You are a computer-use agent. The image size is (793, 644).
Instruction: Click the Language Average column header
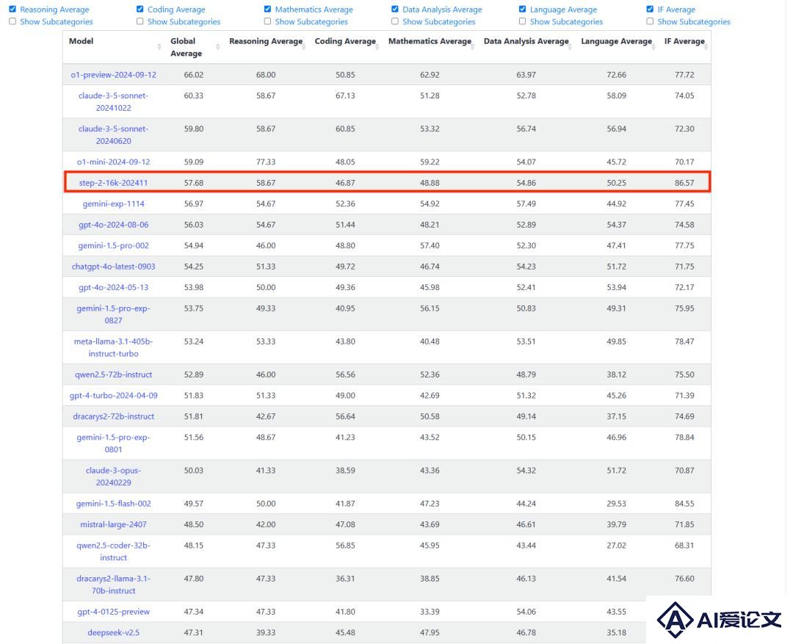point(616,41)
